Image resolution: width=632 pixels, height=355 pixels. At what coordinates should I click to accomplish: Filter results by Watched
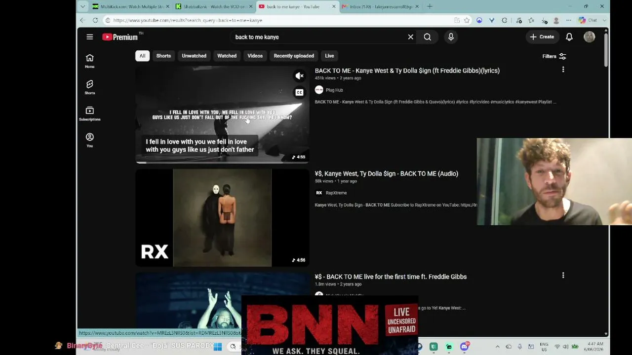[x=227, y=56]
